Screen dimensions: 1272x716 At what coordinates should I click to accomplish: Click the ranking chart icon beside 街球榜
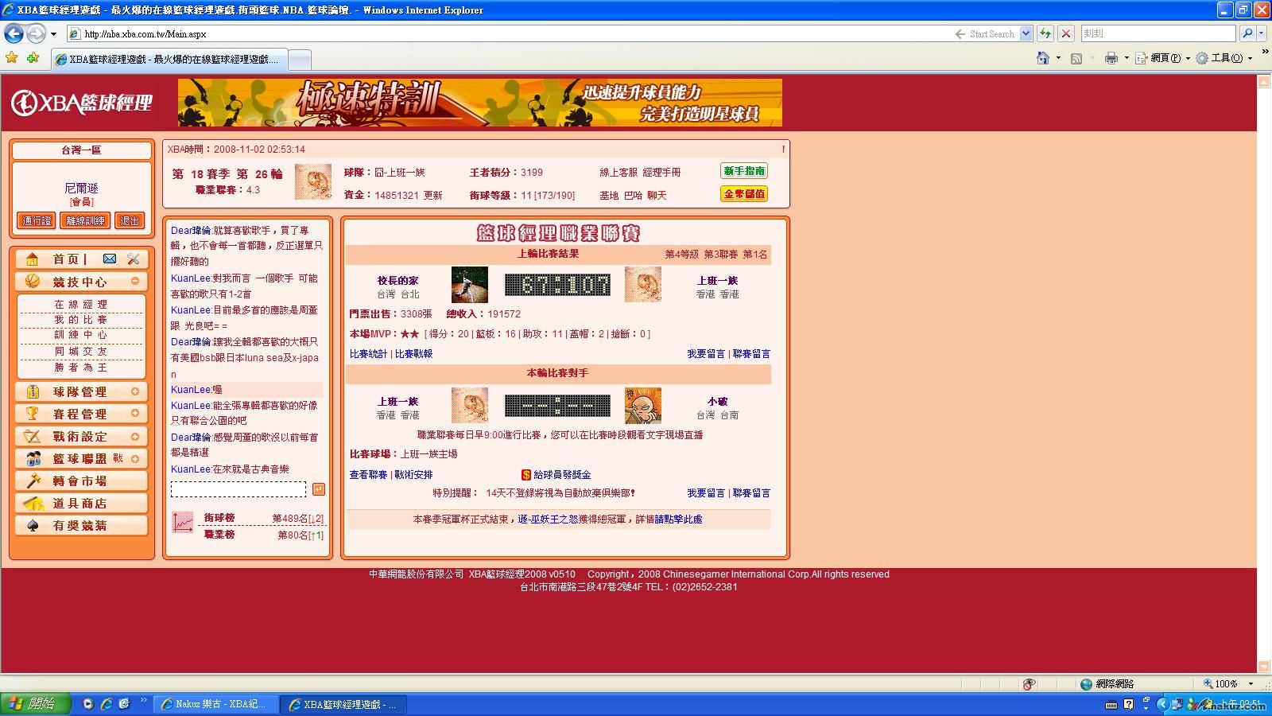point(183,522)
